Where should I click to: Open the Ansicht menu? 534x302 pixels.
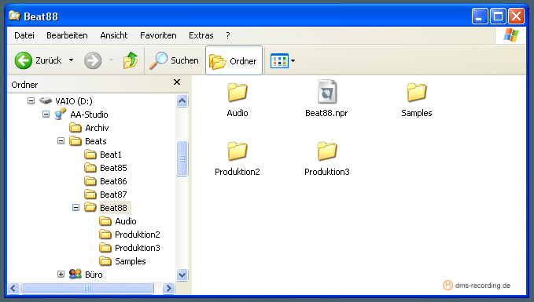114,35
